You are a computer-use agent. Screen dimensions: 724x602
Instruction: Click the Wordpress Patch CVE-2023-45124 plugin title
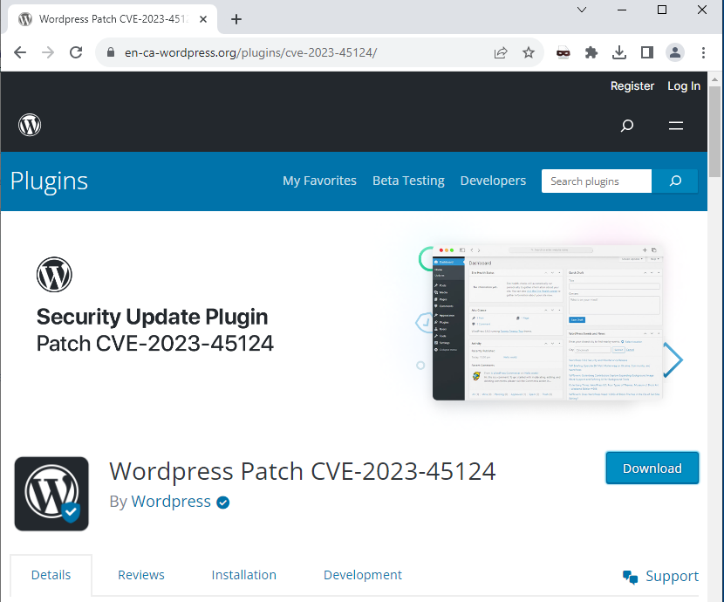pyautogui.click(x=303, y=471)
